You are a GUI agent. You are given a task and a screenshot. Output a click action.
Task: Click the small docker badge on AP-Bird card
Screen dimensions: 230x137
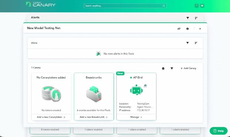(145, 85)
